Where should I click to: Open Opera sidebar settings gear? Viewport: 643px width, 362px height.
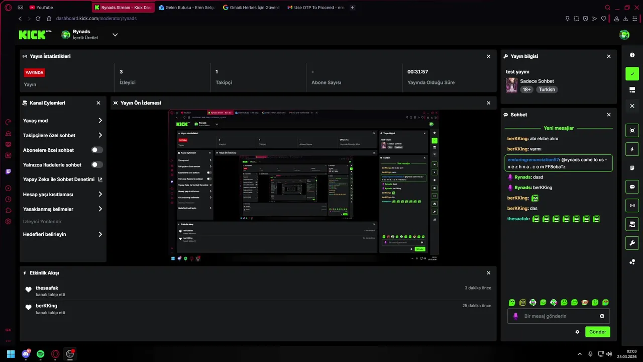click(8, 221)
